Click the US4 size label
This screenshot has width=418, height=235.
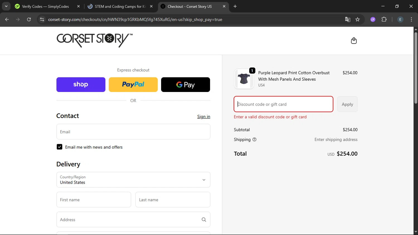261,85
